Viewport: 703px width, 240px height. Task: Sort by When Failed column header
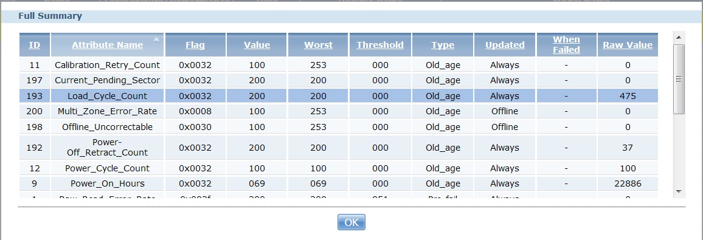tap(566, 45)
